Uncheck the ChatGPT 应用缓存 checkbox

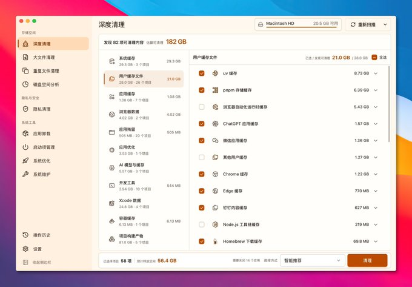(202, 124)
